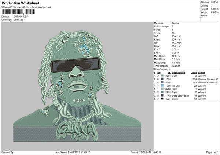Click the 'Code' column header
220x155 pixels.
[194, 73]
